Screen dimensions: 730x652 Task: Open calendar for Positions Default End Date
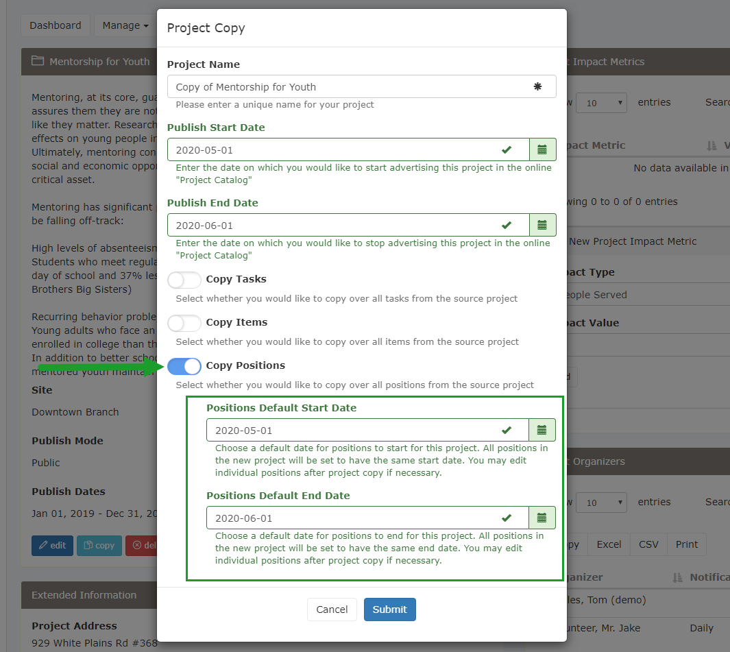tap(542, 518)
